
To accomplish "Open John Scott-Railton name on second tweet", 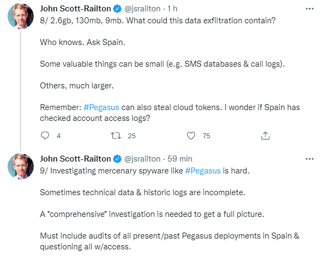I will (75, 159).
